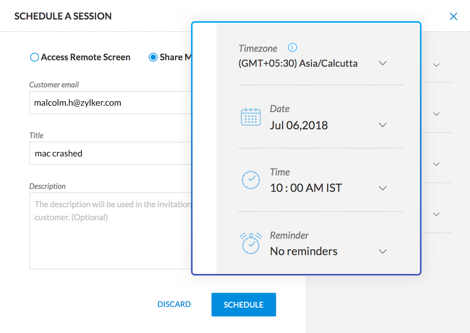Expand the second collapsed section on the right
Screen dimensions: 470x333
pyautogui.click(x=436, y=114)
